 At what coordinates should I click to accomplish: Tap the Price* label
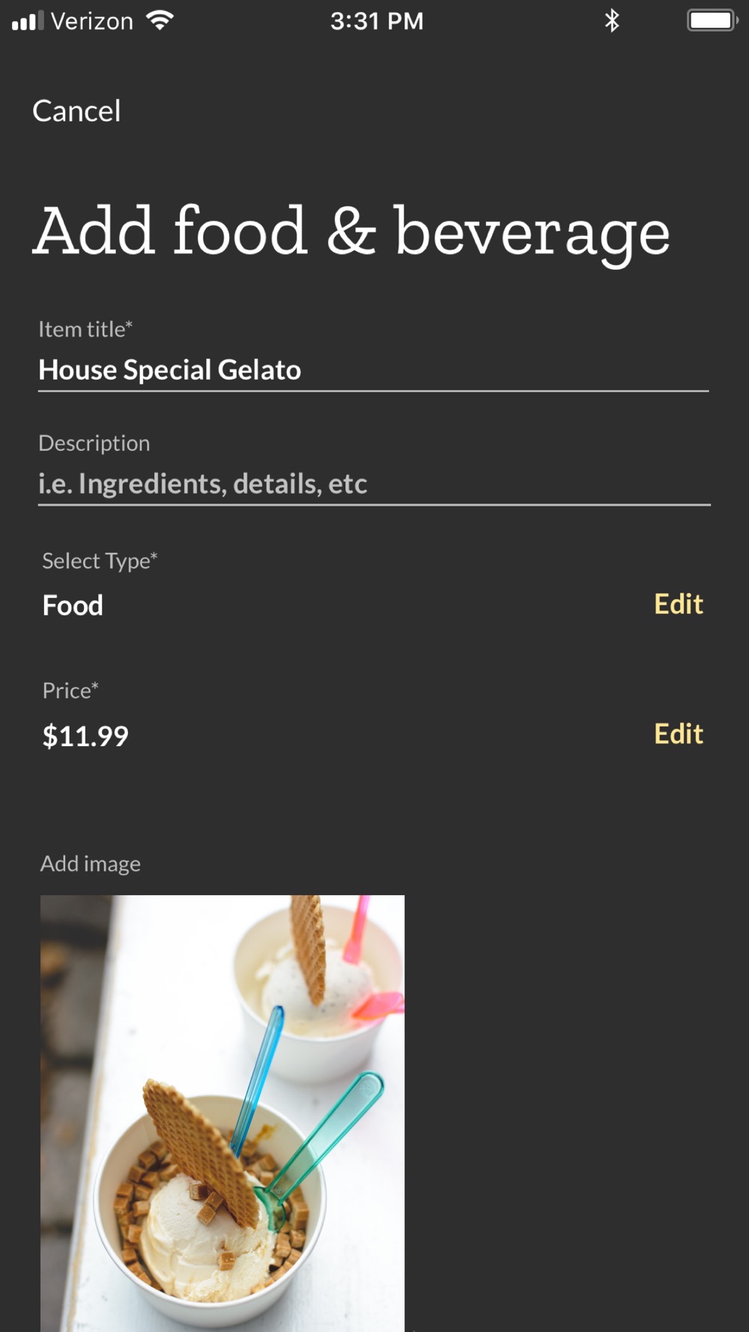point(70,690)
